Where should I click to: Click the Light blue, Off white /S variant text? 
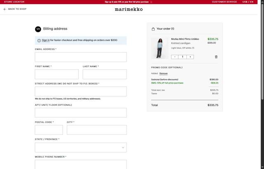point(183,48)
